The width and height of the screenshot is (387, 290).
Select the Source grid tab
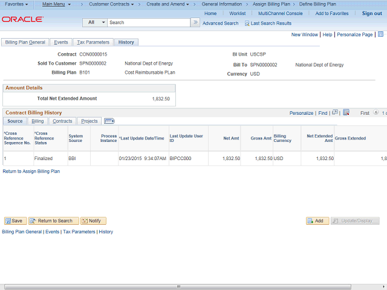15,121
